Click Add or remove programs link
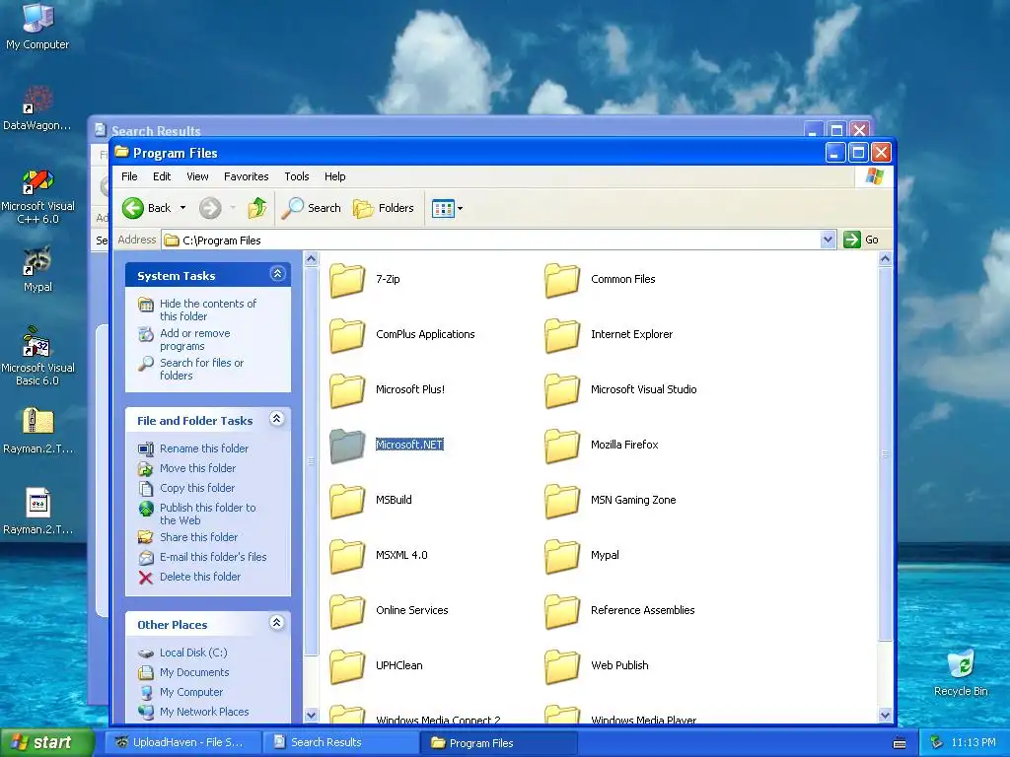1010x757 pixels. point(194,339)
